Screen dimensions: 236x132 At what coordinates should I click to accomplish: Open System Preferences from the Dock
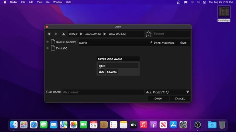pyautogui.click(x=183, y=125)
